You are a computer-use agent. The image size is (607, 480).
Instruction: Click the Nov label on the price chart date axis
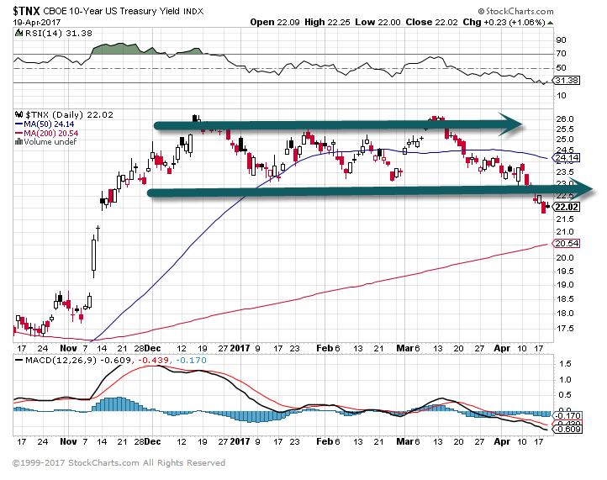click(68, 348)
